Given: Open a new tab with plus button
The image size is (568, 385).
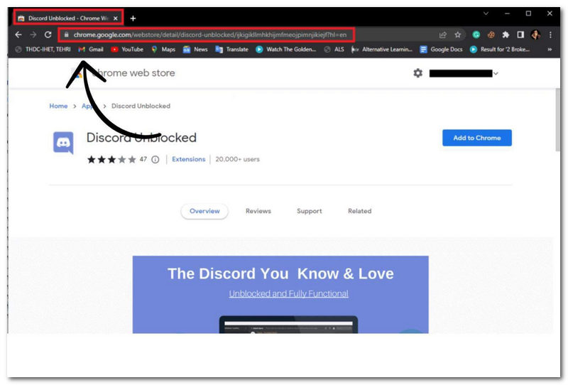Looking at the screenshot, I should coord(133,18).
